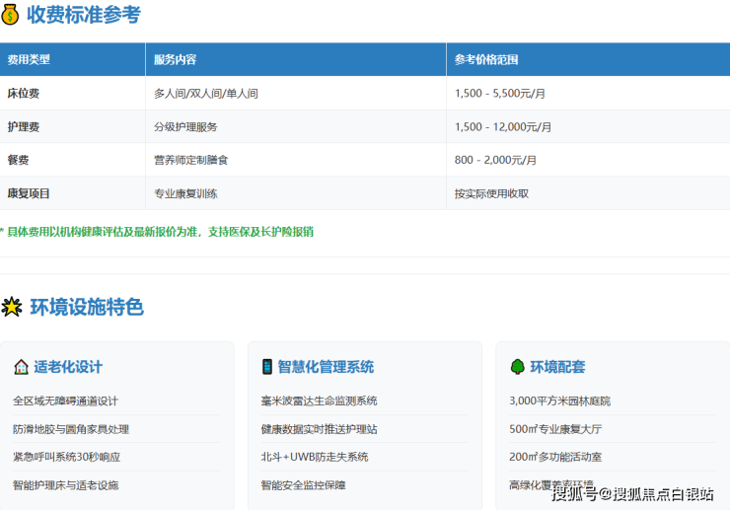Click the 床位费 row label
The width and height of the screenshot is (730, 510).
pyautogui.click(x=24, y=93)
